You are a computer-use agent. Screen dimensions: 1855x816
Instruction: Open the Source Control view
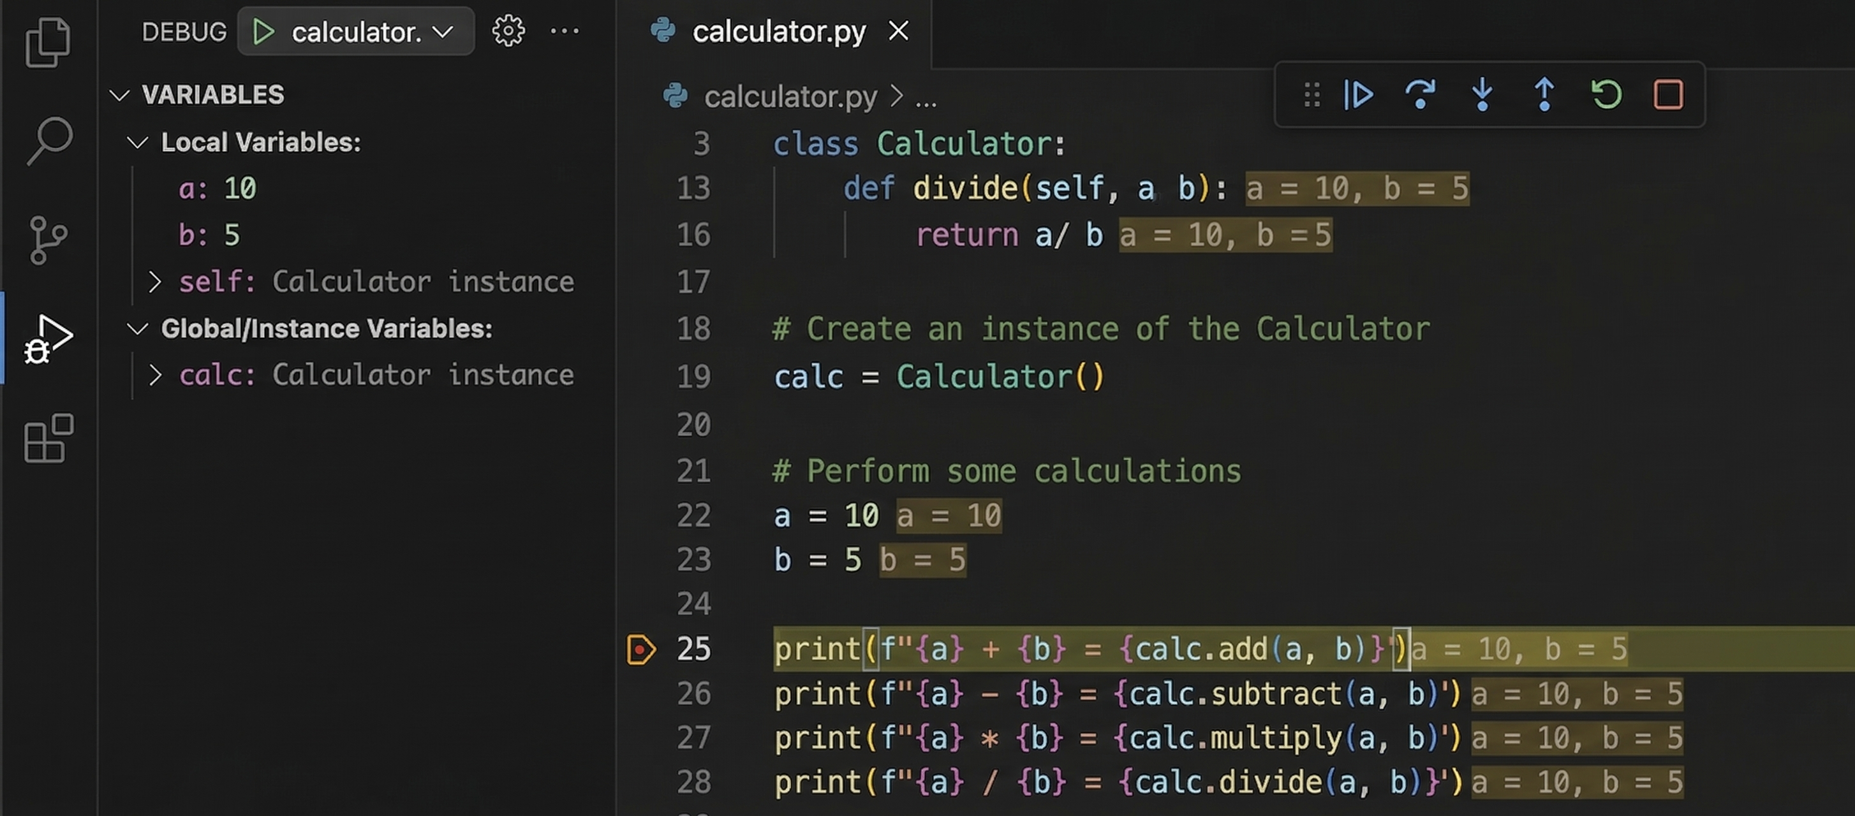(x=48, y=240)
